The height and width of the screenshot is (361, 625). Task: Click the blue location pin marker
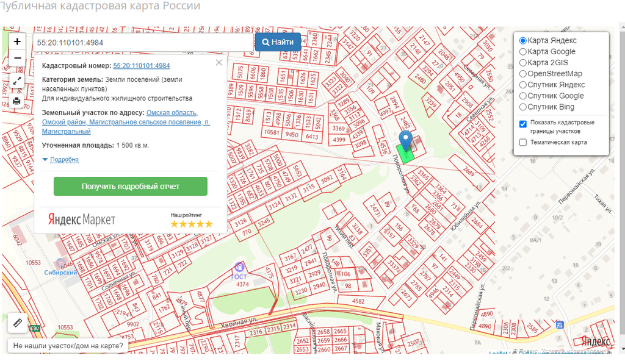(x=406, y=141)
